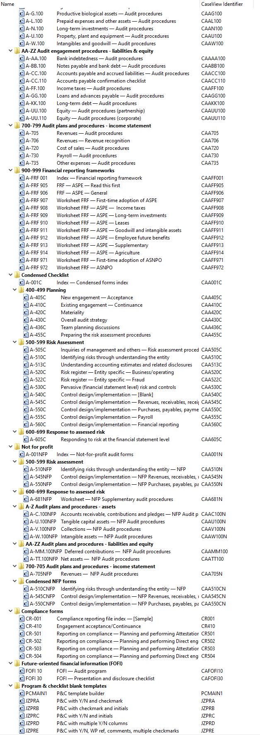The width and height of the screenshot is (260, 735).
Task: Collapse the Compliance forms folder
Action: (11, 611)
